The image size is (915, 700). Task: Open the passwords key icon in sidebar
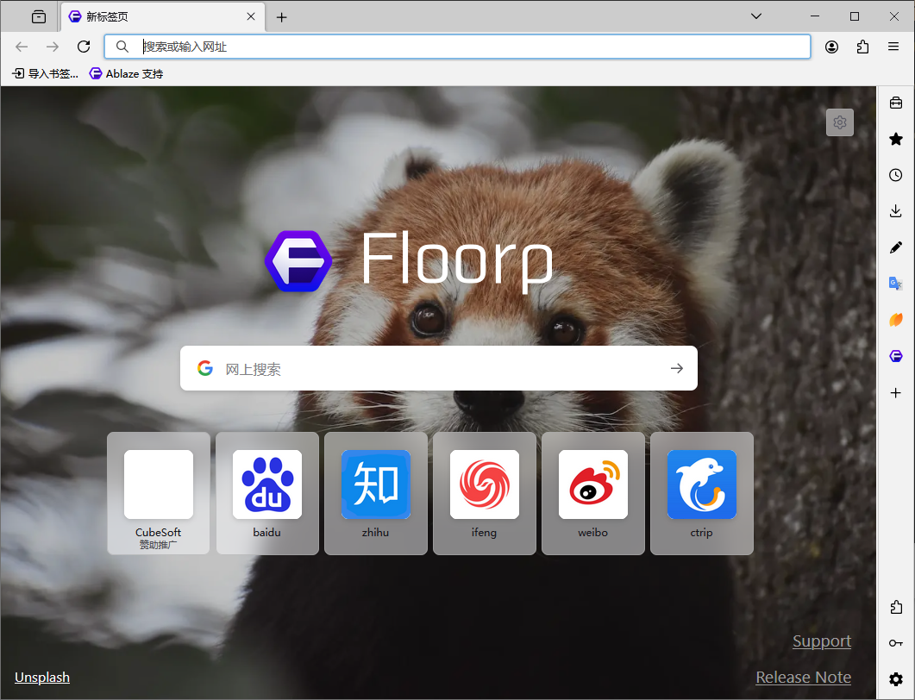(x=895, y=642)
